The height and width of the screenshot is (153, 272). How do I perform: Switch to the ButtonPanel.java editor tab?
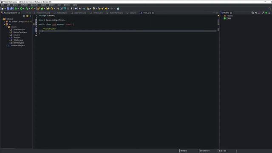pos(116,13)
